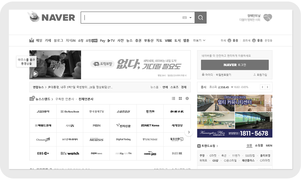Switch newsstand to grid view
The height and width of the screenshot is (181, 301).
point(180,98)
